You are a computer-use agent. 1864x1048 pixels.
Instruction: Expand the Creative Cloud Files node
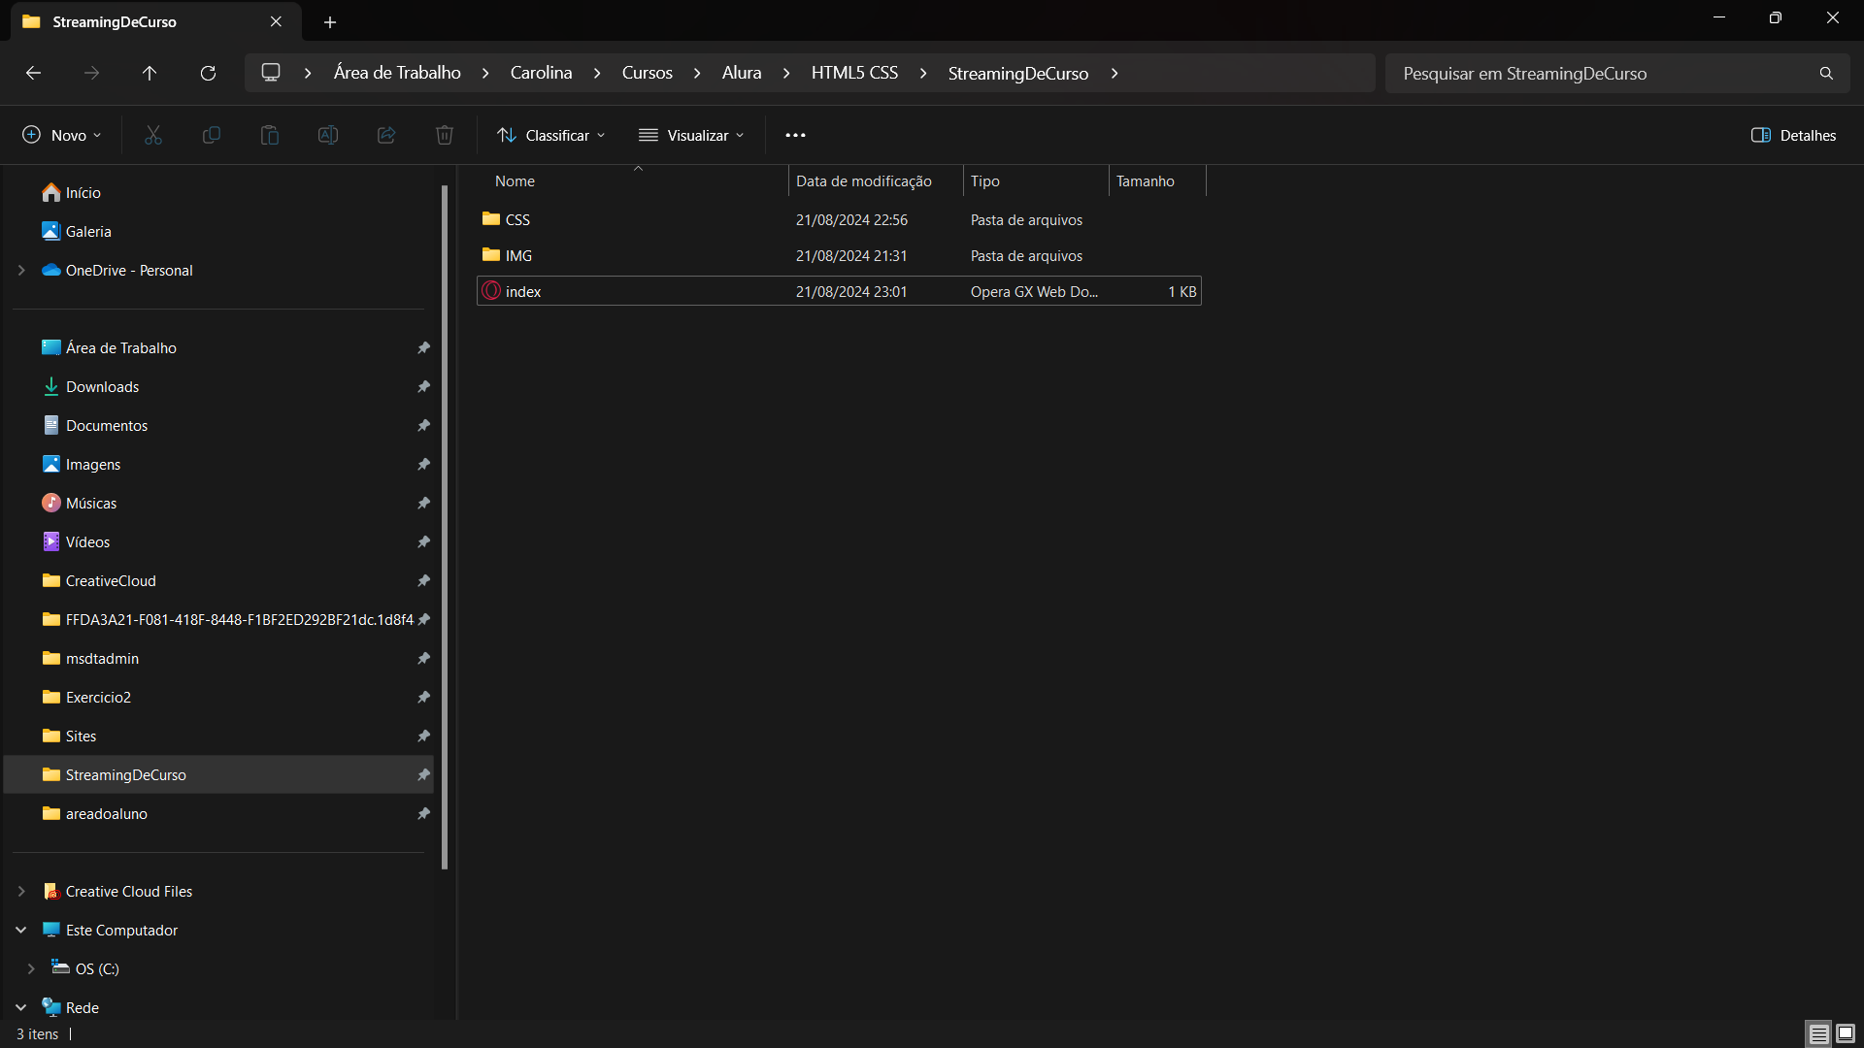[x=21, y=892]
